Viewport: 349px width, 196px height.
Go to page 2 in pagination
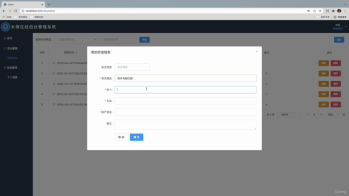pos(314,115)
